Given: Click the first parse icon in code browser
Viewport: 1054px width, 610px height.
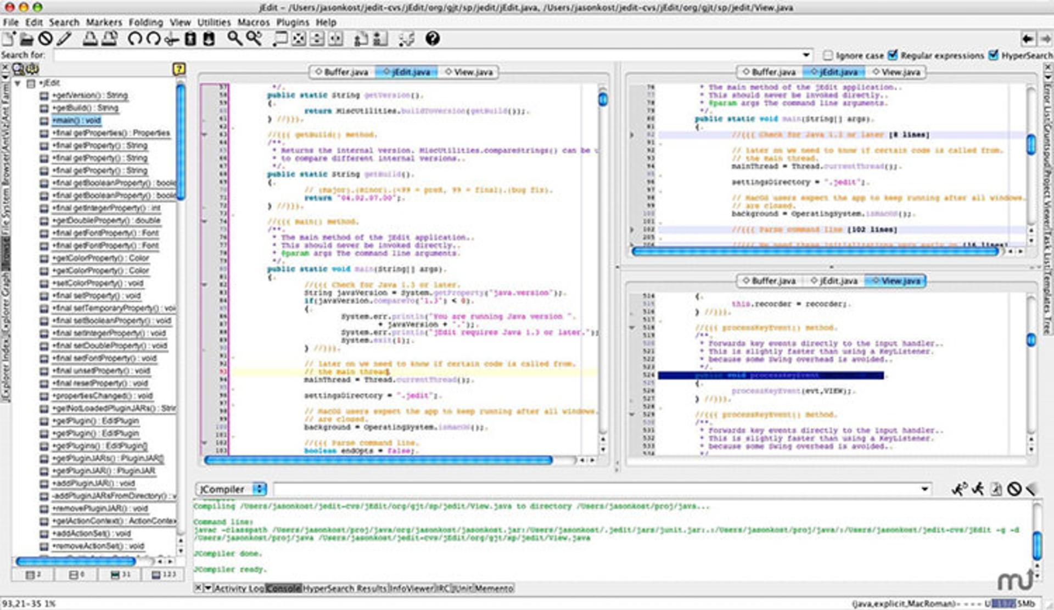Looking at the screenshot, I should 19,69.
